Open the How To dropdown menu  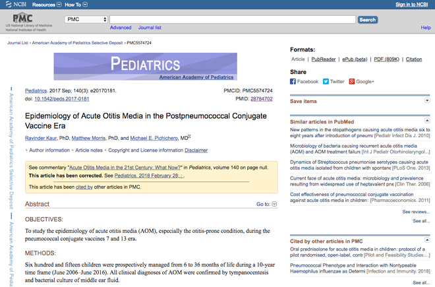(x=76, y=5)
